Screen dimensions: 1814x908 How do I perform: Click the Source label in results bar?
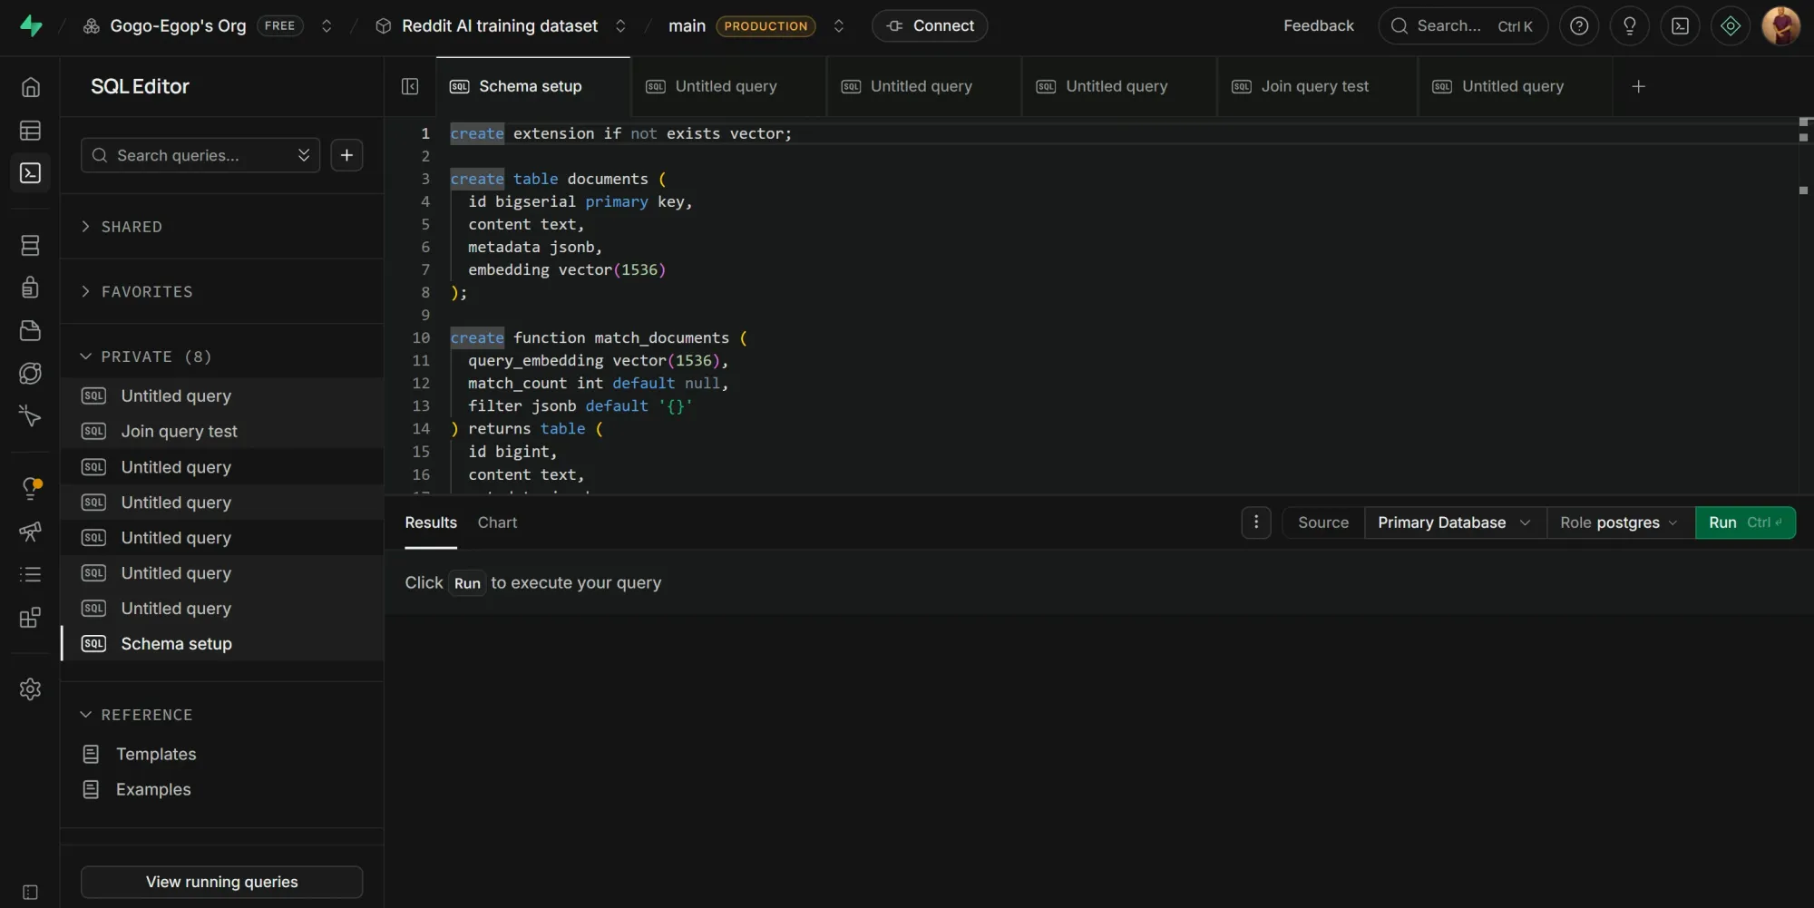(x=1323, y=522)
